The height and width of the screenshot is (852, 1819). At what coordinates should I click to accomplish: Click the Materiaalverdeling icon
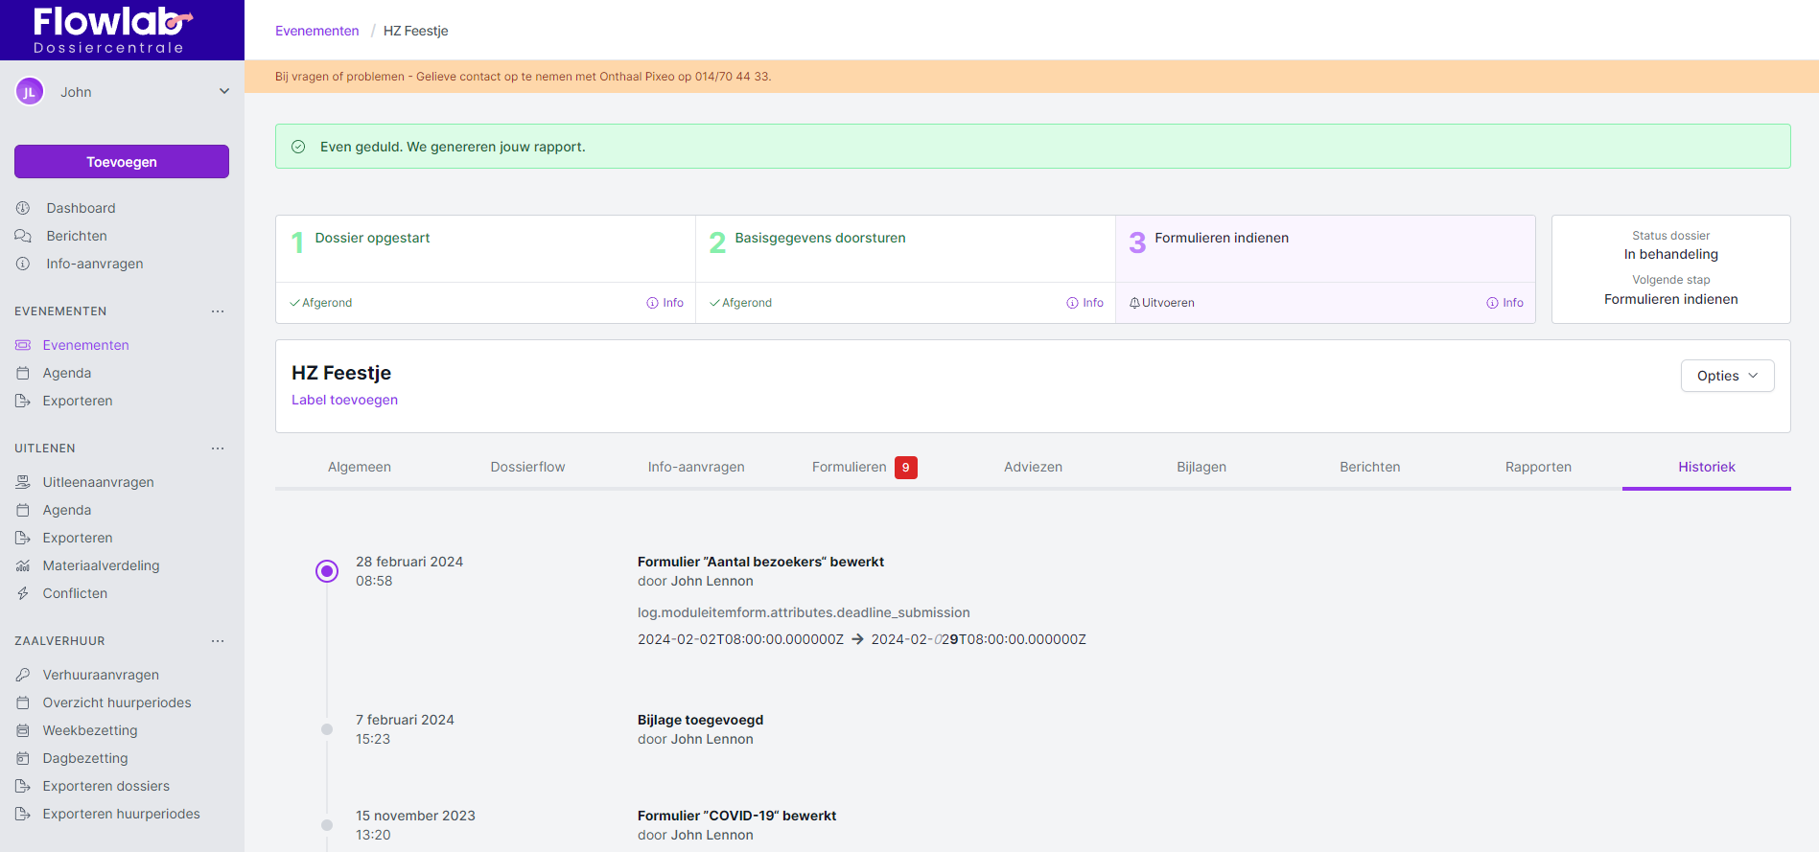[23, 565]
